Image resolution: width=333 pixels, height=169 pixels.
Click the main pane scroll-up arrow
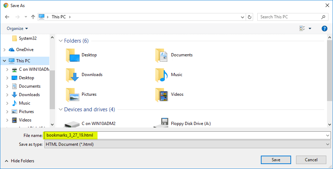click(x=329, y=37)
